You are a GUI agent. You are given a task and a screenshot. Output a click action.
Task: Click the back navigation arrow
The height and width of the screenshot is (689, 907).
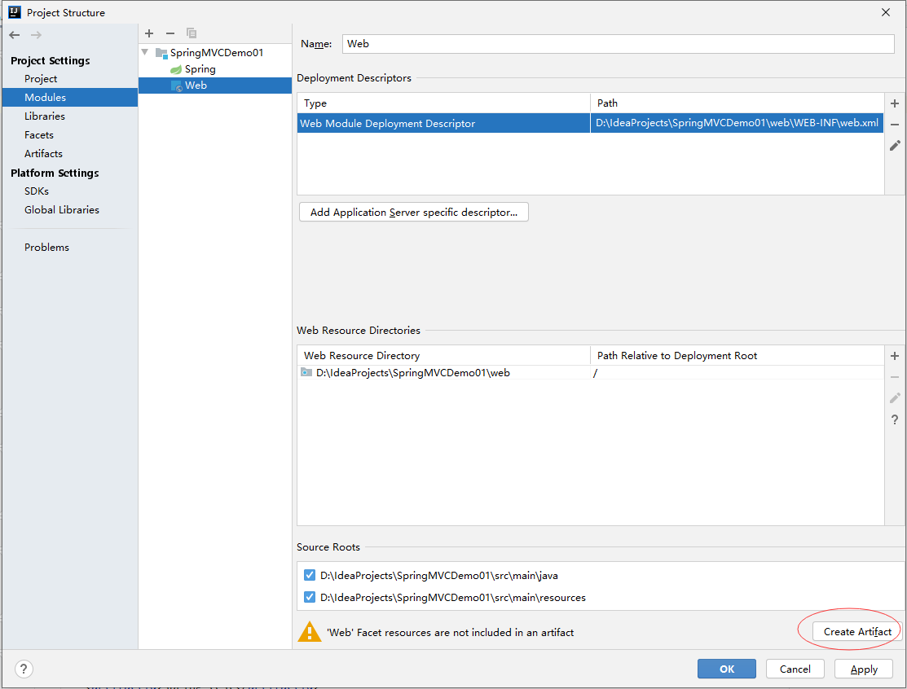(15, 35)
